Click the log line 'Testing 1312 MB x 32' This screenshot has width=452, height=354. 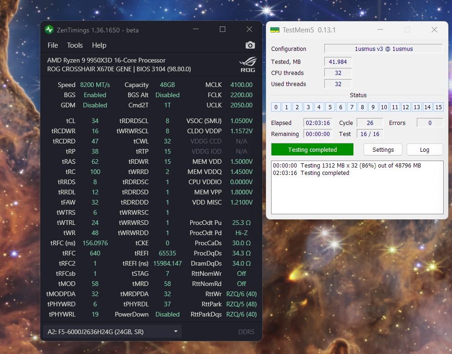point(347,166)
